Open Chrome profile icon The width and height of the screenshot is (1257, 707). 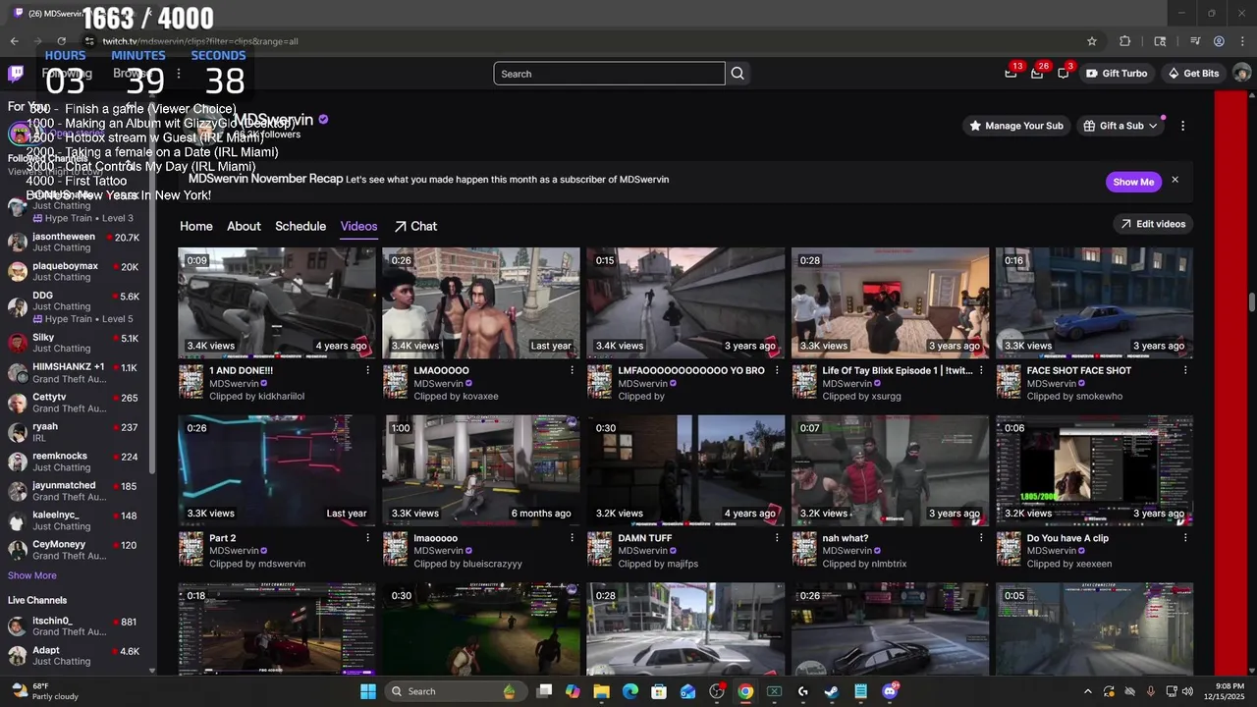tap(1219, 41)
